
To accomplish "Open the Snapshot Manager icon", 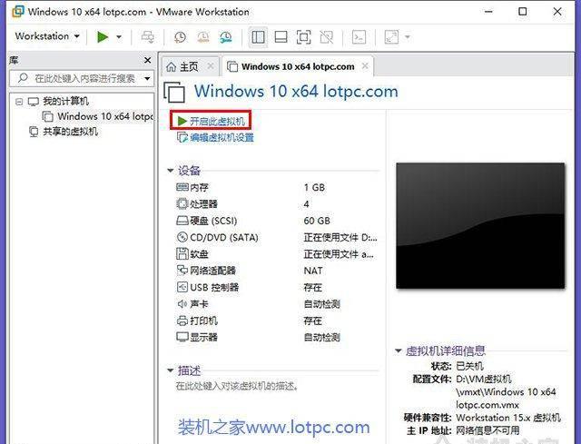I will [x=225, y=36].
